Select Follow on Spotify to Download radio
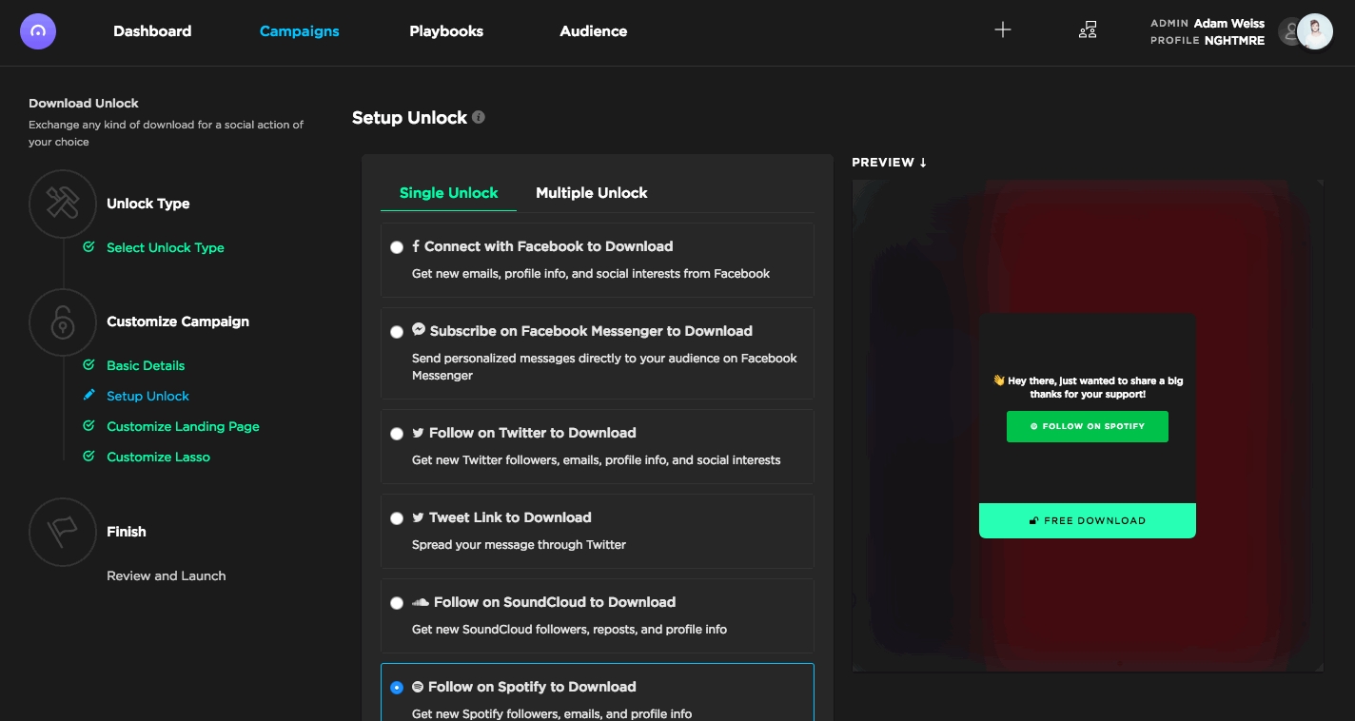Viewport: 1355px width, 721px height. point(397,688)
